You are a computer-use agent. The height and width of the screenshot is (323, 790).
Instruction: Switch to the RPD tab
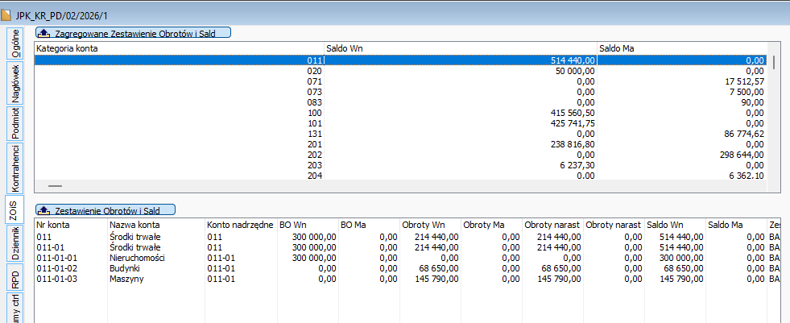coord(15,280)
